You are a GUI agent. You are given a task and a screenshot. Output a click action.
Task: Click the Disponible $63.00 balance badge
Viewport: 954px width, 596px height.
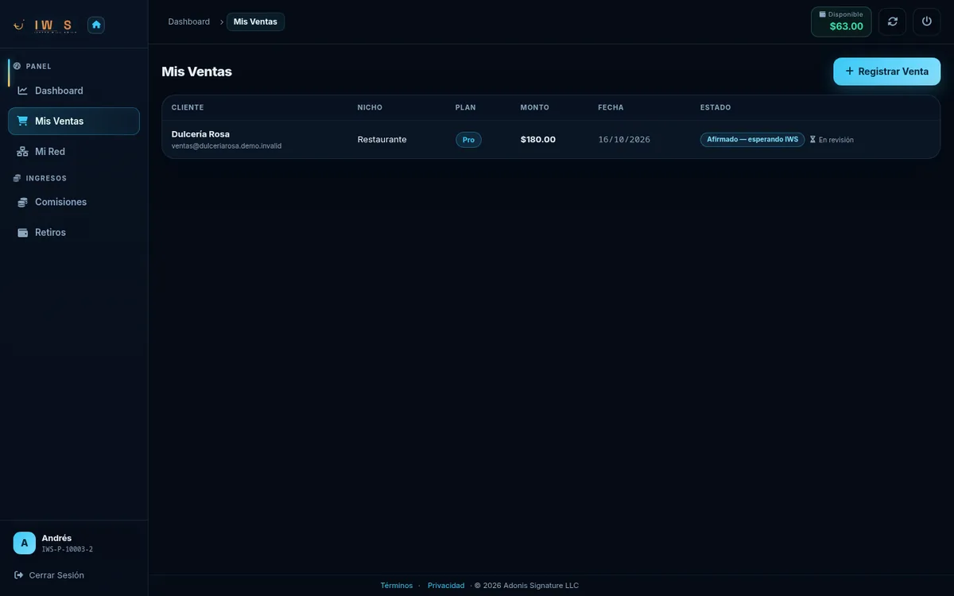point(841,21)
